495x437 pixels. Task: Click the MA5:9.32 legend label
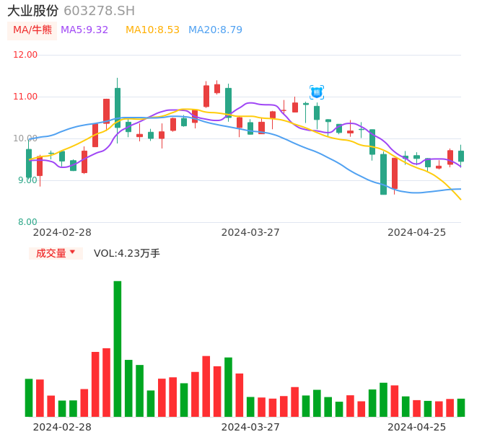pyautogui.click(x=84, y=30)
